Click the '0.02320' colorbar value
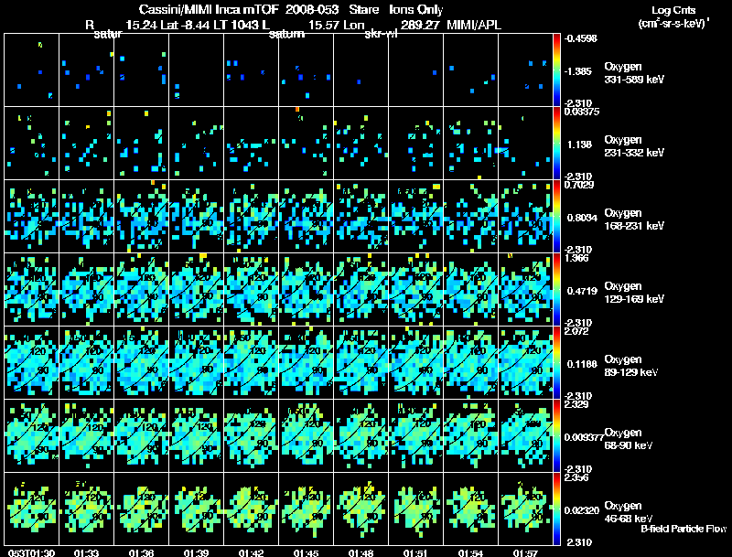Viewport: 732px width, 557px height. click(x=582, y=511)
